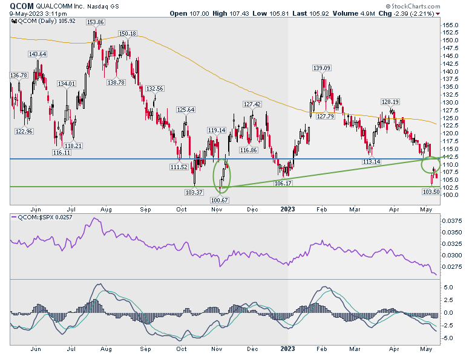Click the 138.78 price label

pyautogui.click(x=116, y=82)
